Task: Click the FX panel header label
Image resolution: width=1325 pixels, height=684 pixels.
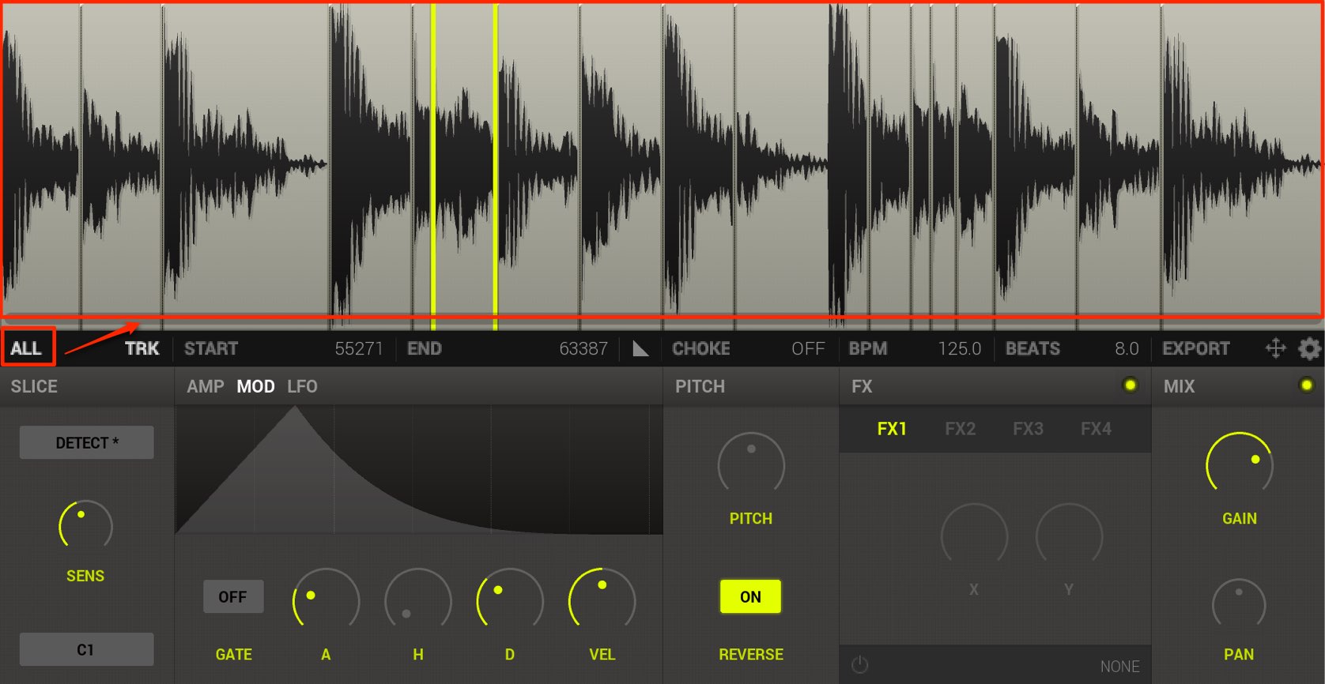Action: pyautogui.click(x=862, y=386)
